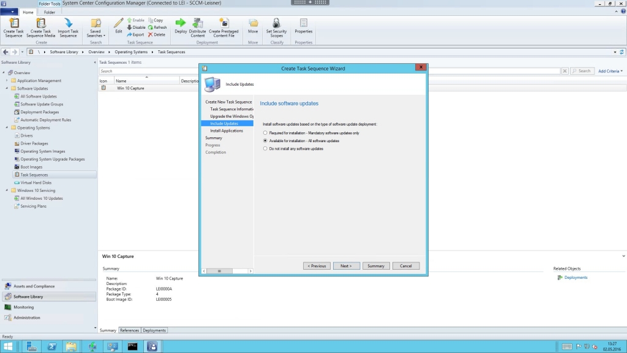Image resolution: width=627 pixels, height=353 pixels.
Task: Click Export in ribbon
Action: [135, 34]
